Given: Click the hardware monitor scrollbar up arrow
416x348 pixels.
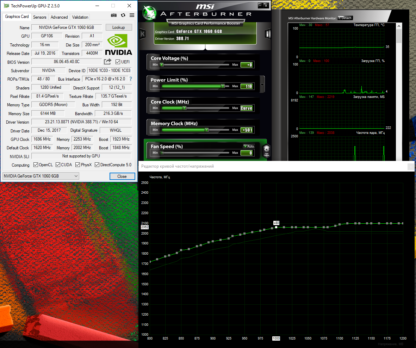Looking at the screenshot, I should tap(399, 26).
